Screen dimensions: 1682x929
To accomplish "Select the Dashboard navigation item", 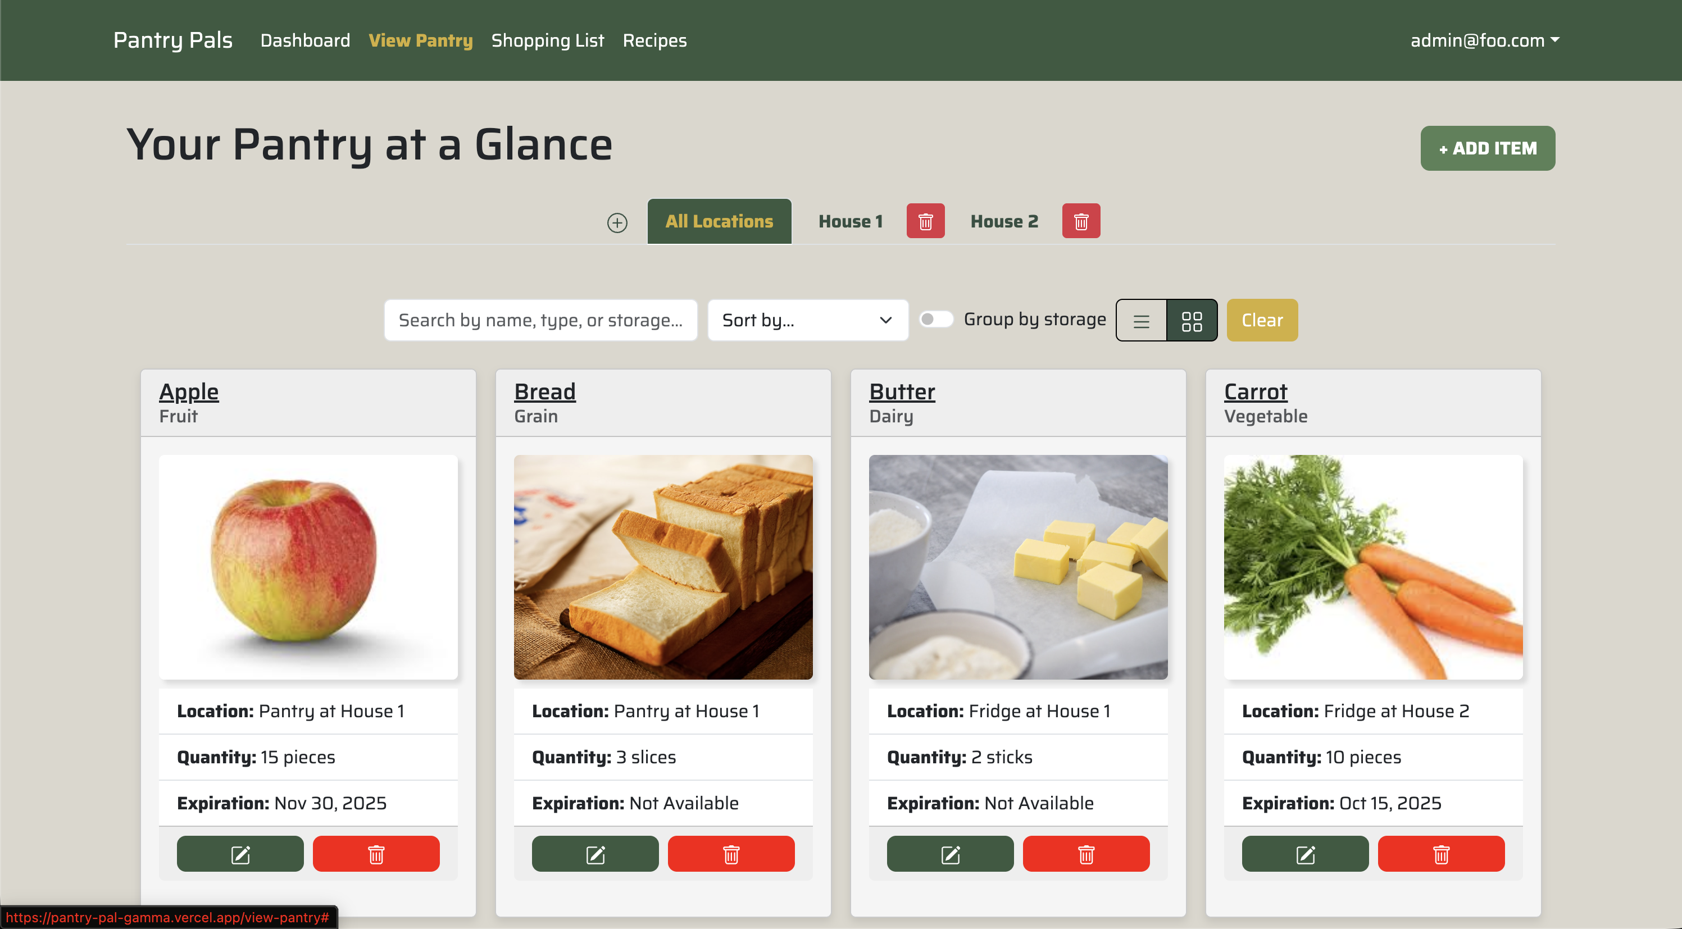I will click(x=304, y=40).
